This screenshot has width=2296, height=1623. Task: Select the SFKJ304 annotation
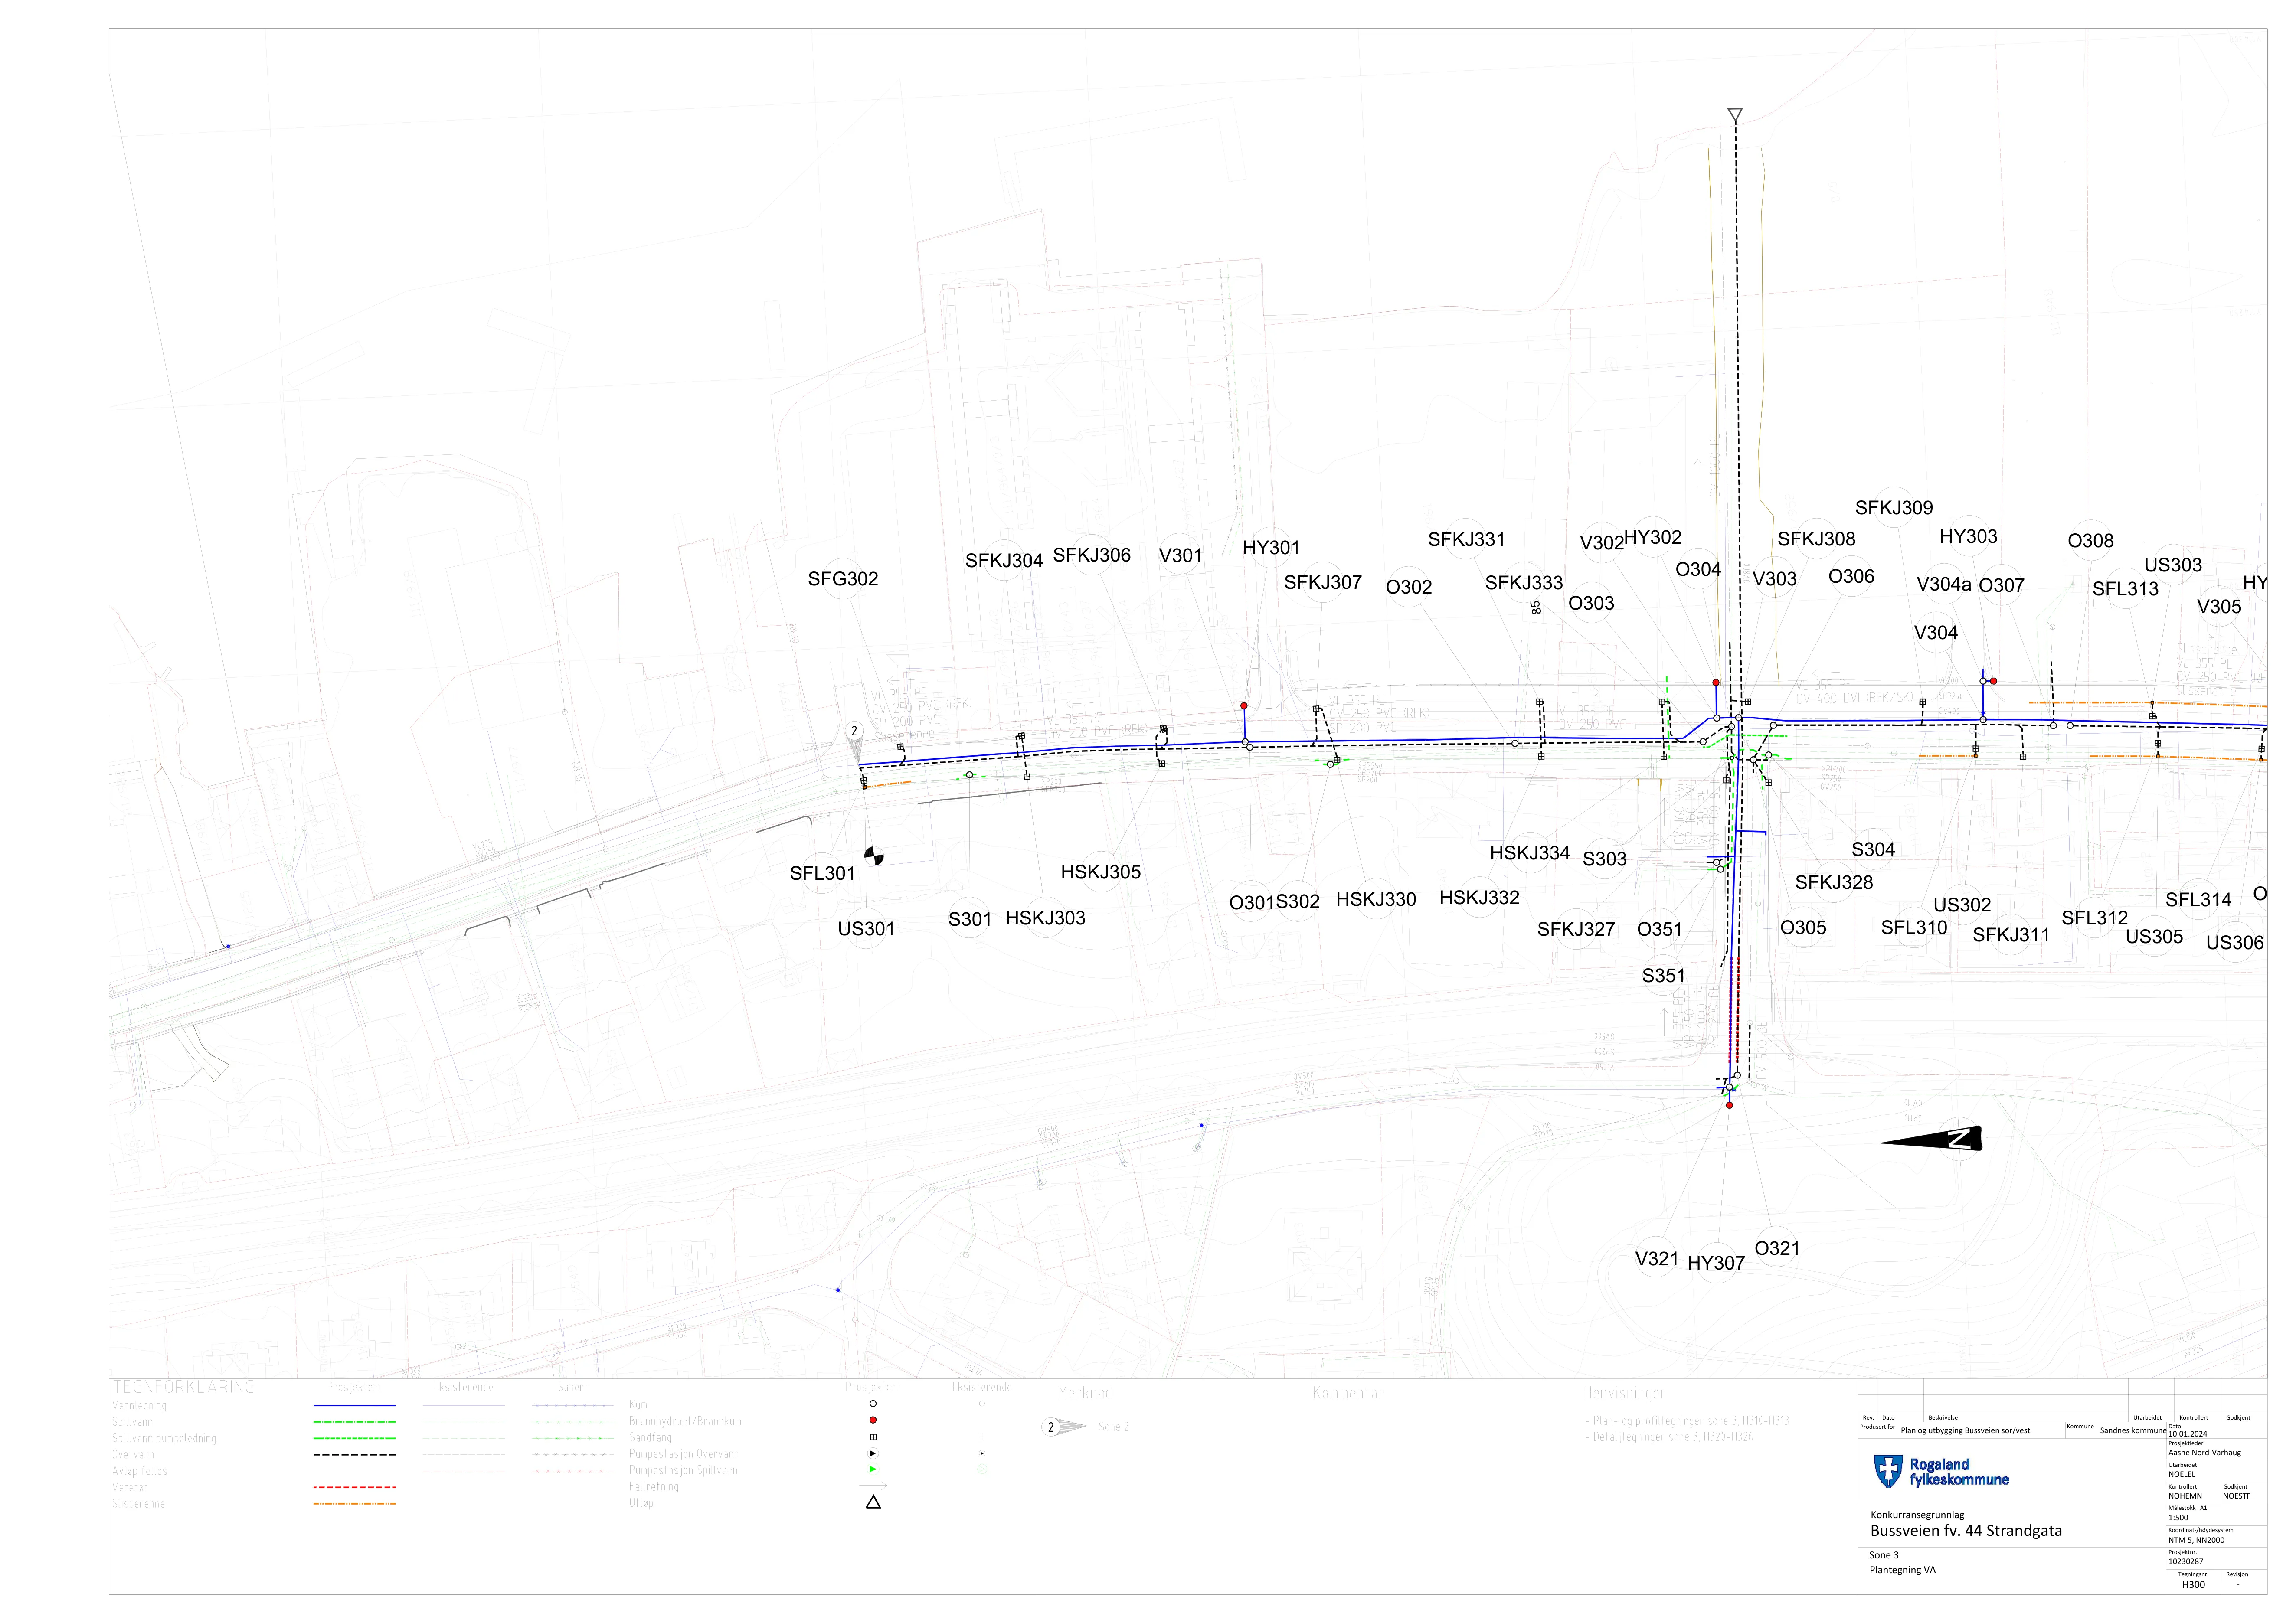[1004, 561]
